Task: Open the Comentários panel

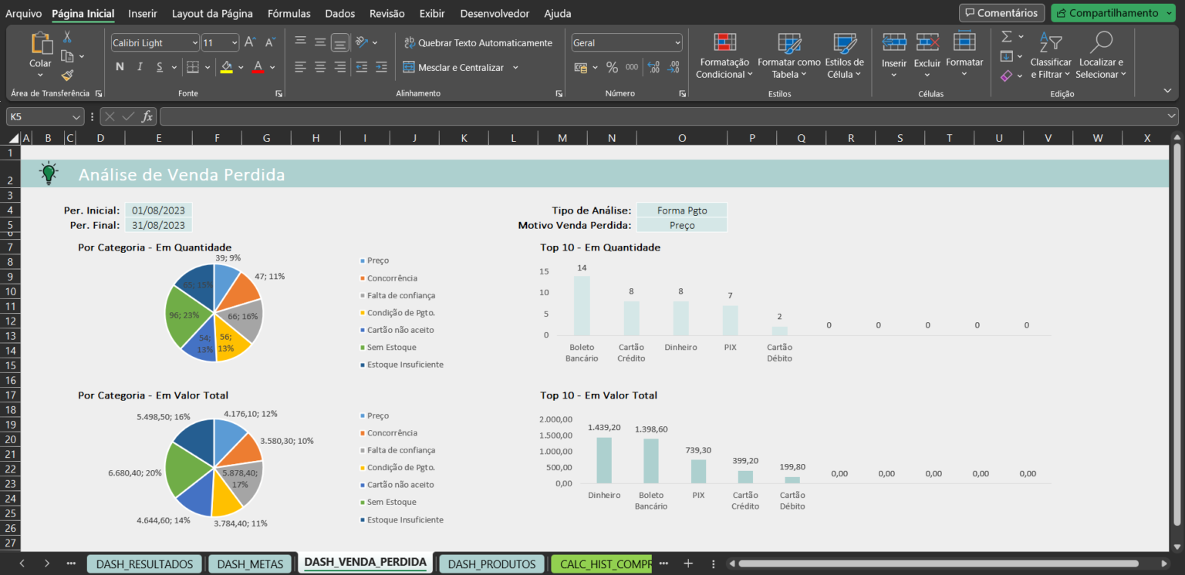Action: (x=1001, y=12)
